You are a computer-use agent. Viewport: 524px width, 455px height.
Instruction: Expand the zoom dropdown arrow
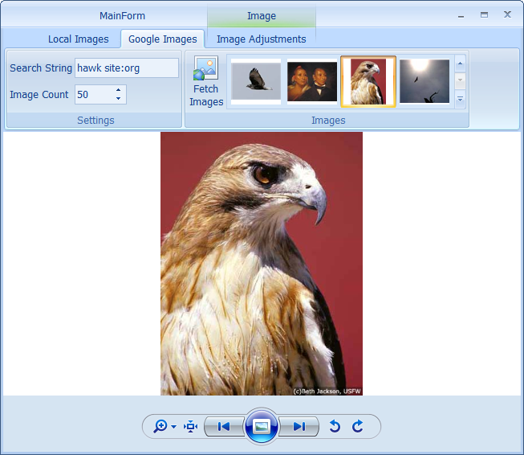pos(173,427)
